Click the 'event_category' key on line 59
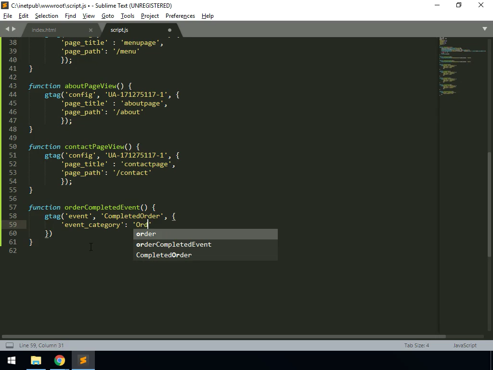The image size is (493, 370). tap(92, 225)
